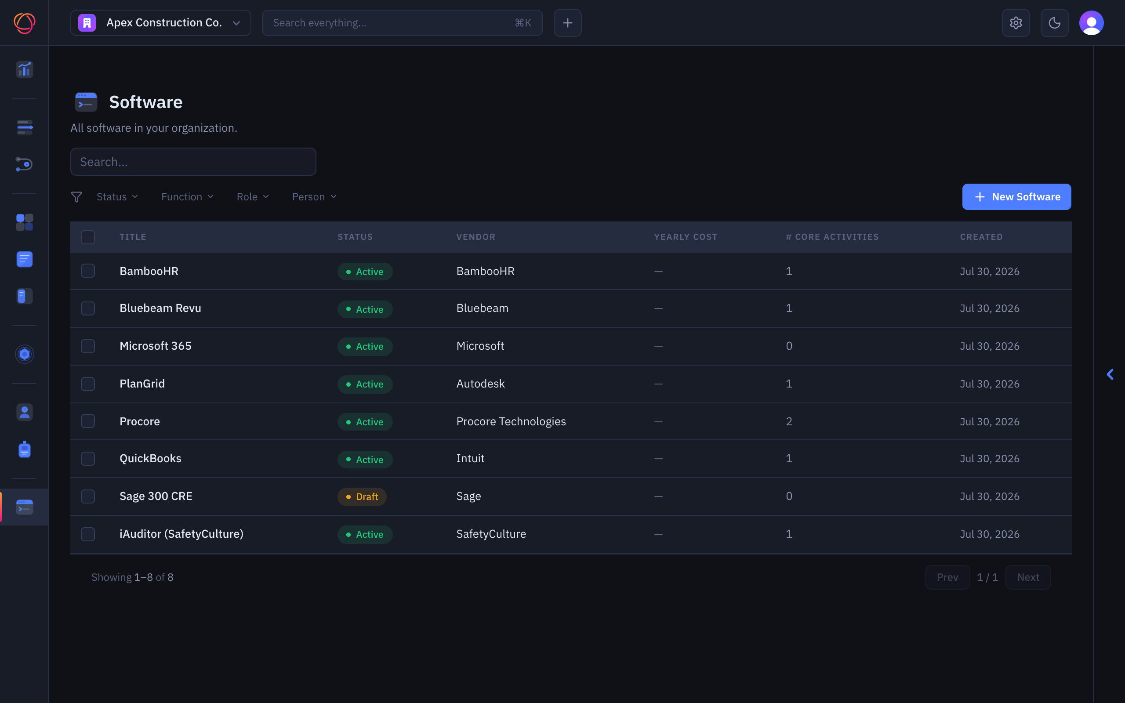Image resolution: width=1125 pixels, height=703 pixels.
Task: Open the Function filter dropdown
Action: coord(187,197)
